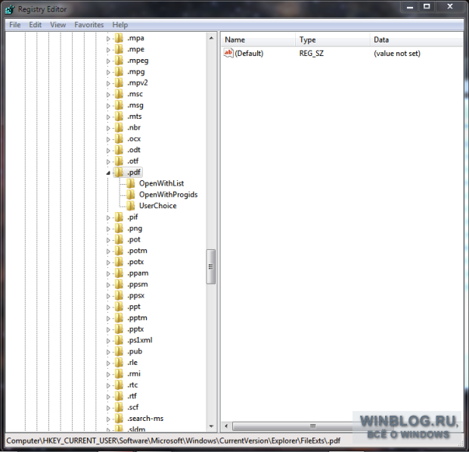Select the UserChoice subkey folder icon
The height and width of the screenshot is (452, 469).
tap(131, 206)
